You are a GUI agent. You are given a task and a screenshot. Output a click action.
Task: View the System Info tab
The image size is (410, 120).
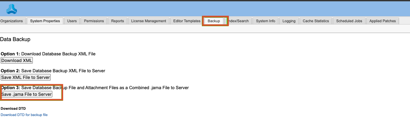click(x=265, y=21)
